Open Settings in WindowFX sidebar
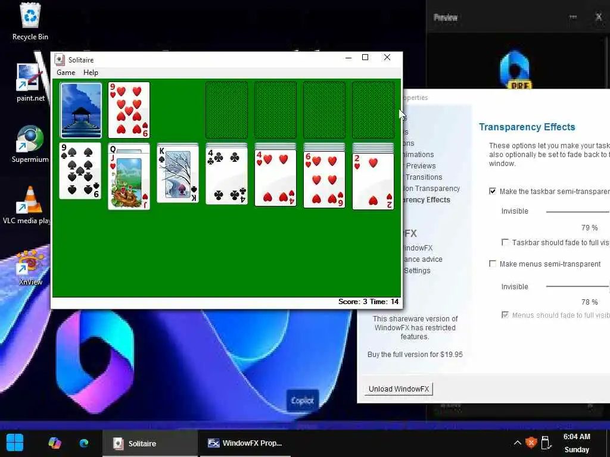This screenshot has width=610, height=457. coord(417,271)
